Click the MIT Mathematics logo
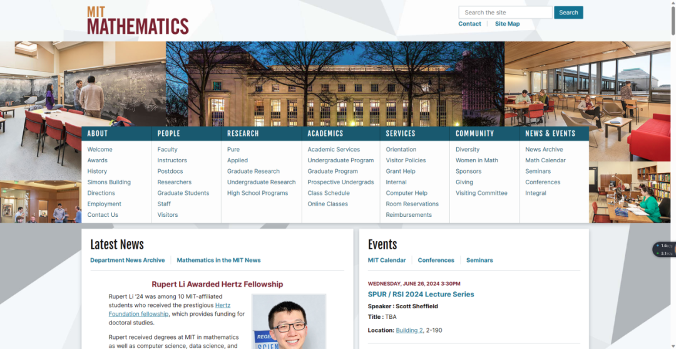The image size is (676, 349). pos(138,20)
